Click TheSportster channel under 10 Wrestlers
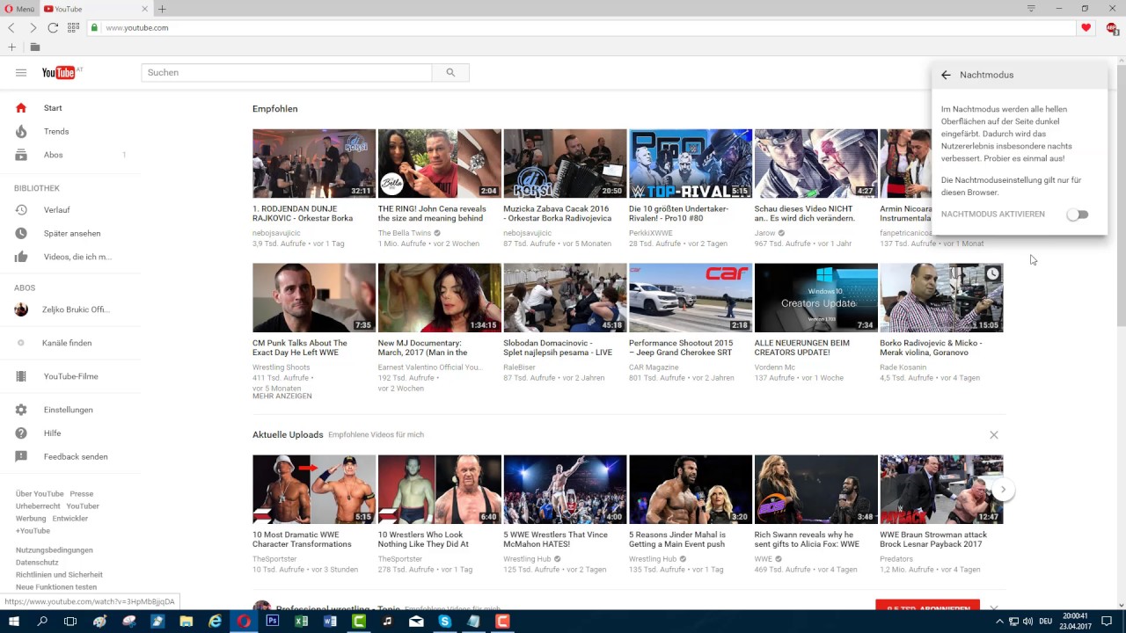This screenshot has width=1126, height=633. pos(400,559)
